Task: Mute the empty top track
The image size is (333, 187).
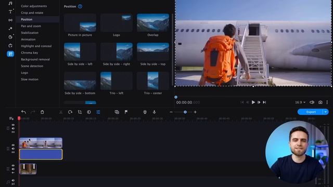Action: (x=13, y=128)
